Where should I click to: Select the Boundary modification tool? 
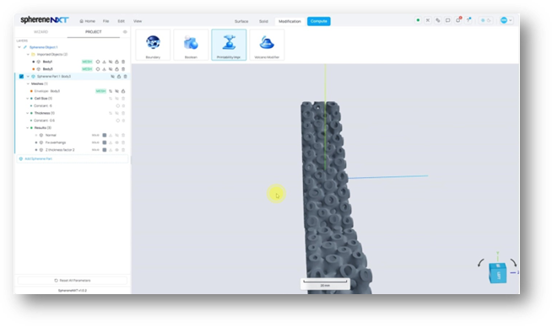tap(153, 45)
